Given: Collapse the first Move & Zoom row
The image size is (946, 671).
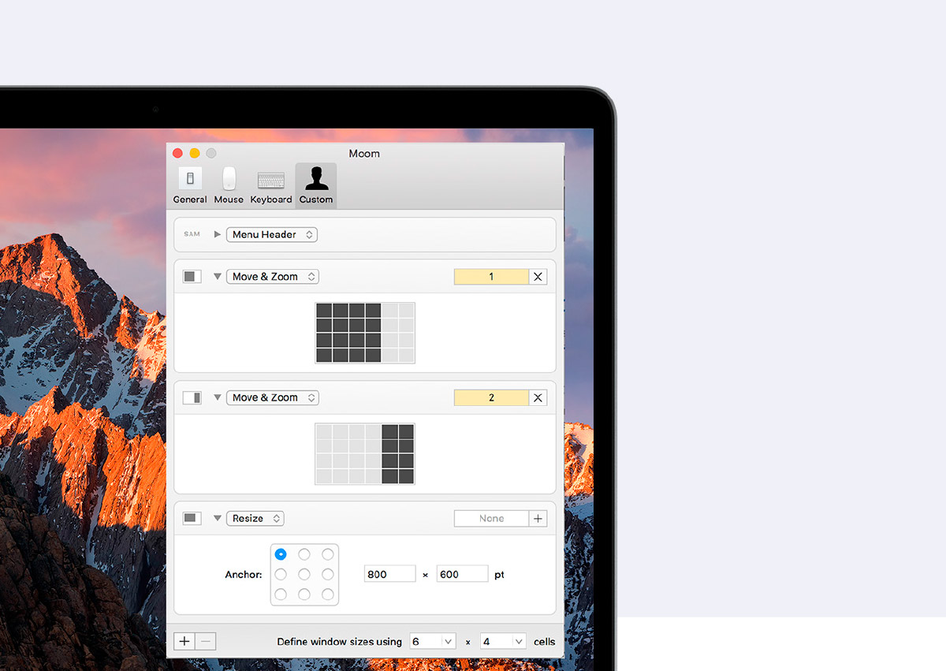Looking at the screenshot, I should [218, 277].
